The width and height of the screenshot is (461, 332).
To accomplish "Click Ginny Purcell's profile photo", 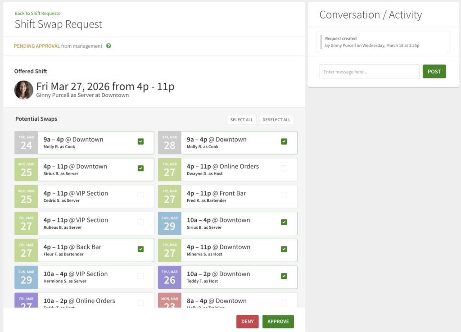I will pyautogui.click(x=23, y=90).
